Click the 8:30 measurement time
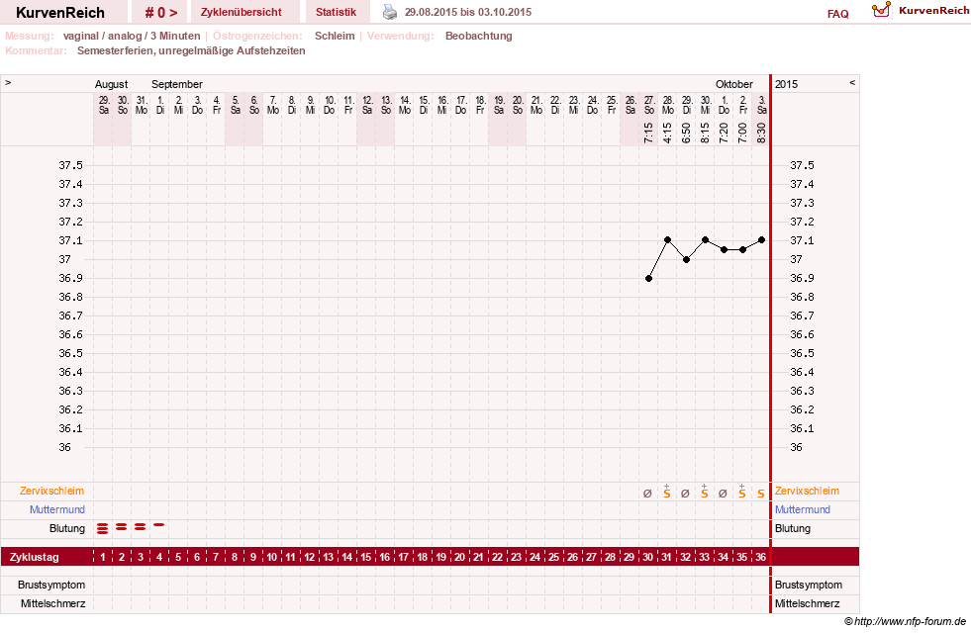This screenshot has width=971, height=633. tap(761, 133)
